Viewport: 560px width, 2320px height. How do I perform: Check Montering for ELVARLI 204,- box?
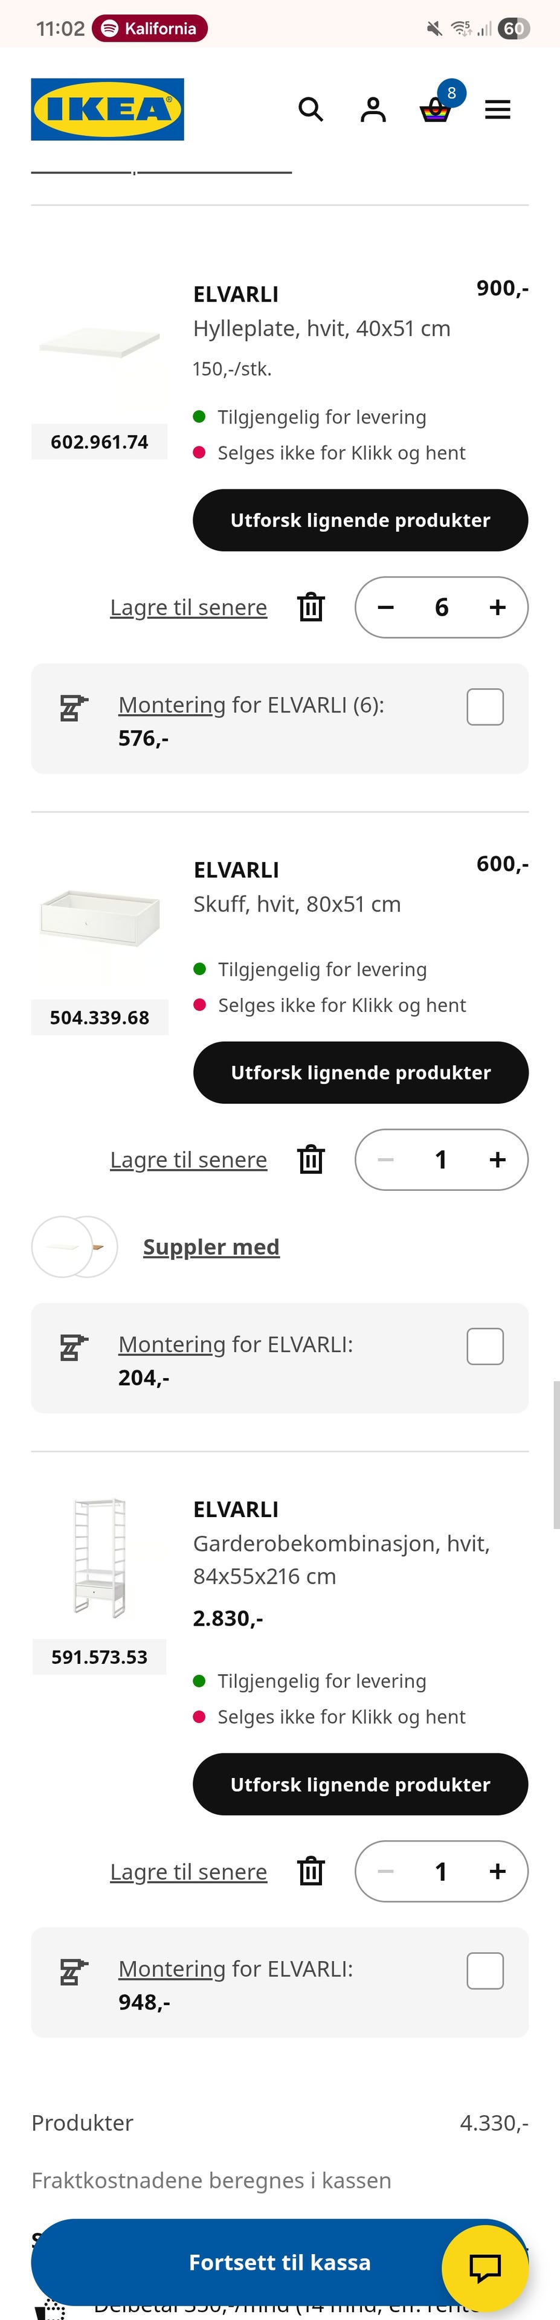tap(484, 1347)
